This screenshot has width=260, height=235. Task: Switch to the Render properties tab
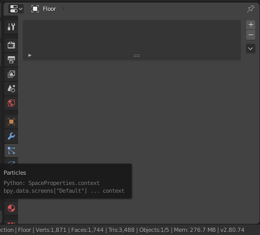tap(11, 45)
